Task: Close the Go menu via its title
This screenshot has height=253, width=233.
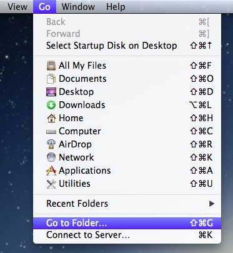Action: [x=44, y=7]
